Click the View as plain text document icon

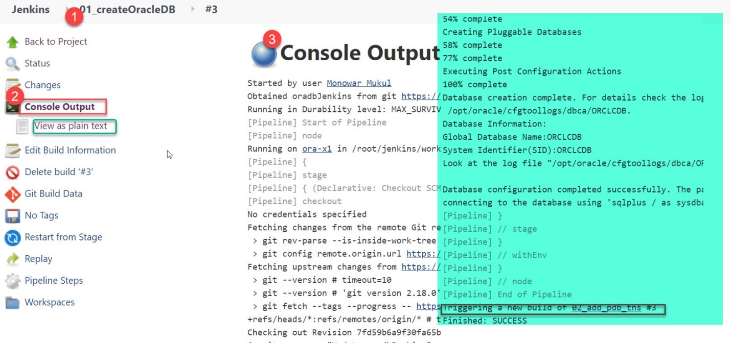(21, 126)
